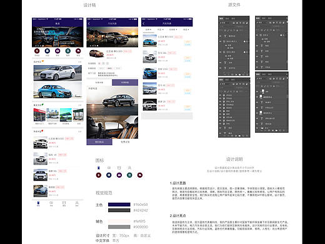Image resolution: width=325 pixels, height=244 pixels.
Task: Select the second tab in upper-right Layers panel
Action: 264,18
